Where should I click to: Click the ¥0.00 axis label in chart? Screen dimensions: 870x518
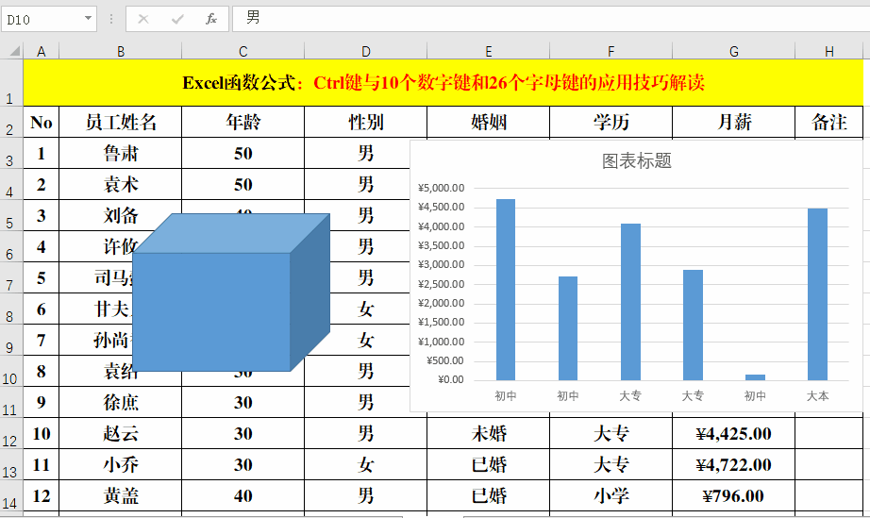click(450, 380)
